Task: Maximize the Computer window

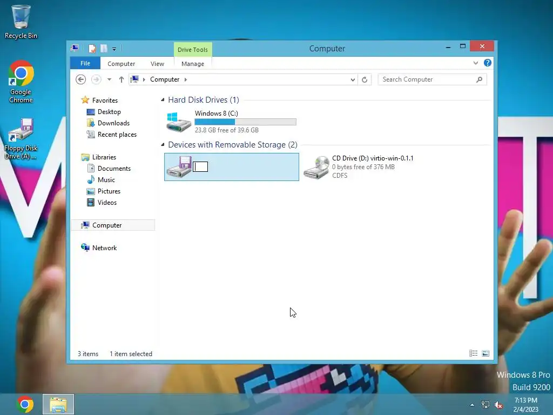Action: [x=463, y=46]
